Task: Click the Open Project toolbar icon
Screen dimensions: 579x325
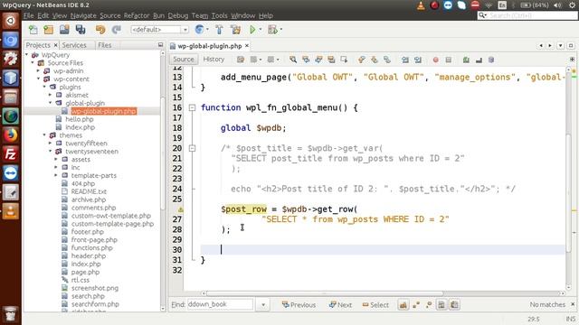Action: coord(64,30)
